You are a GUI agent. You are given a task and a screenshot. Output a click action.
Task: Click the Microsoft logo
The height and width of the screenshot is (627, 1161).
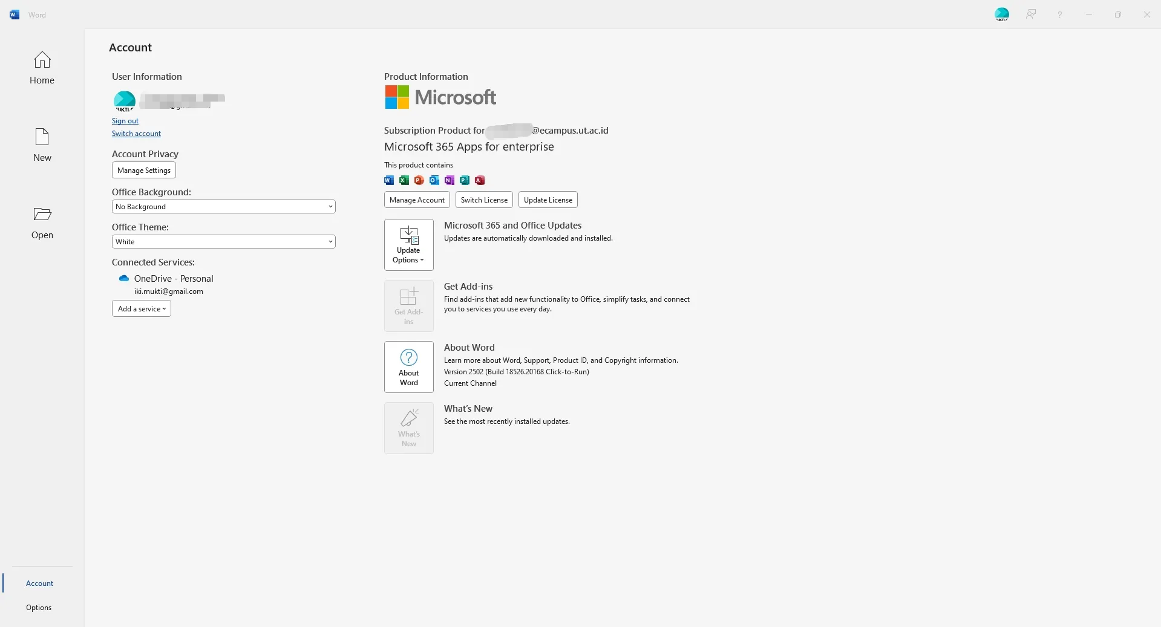tap(440, 97)
